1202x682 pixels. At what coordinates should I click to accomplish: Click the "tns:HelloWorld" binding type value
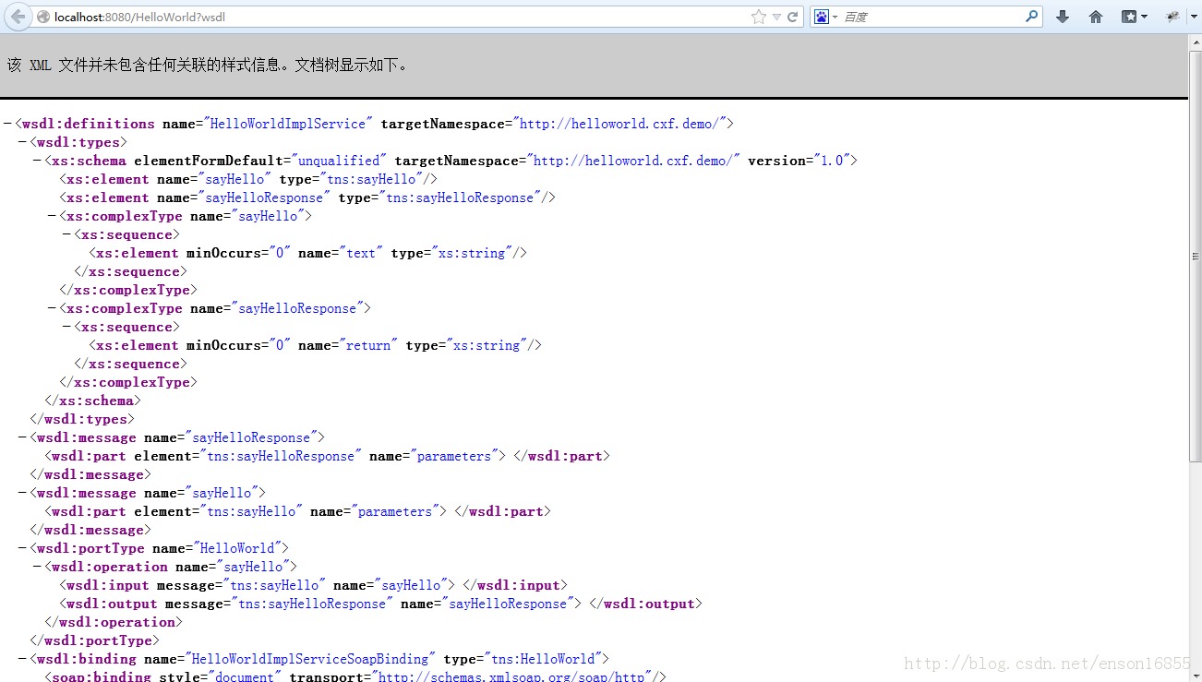(x=544, y=659)
